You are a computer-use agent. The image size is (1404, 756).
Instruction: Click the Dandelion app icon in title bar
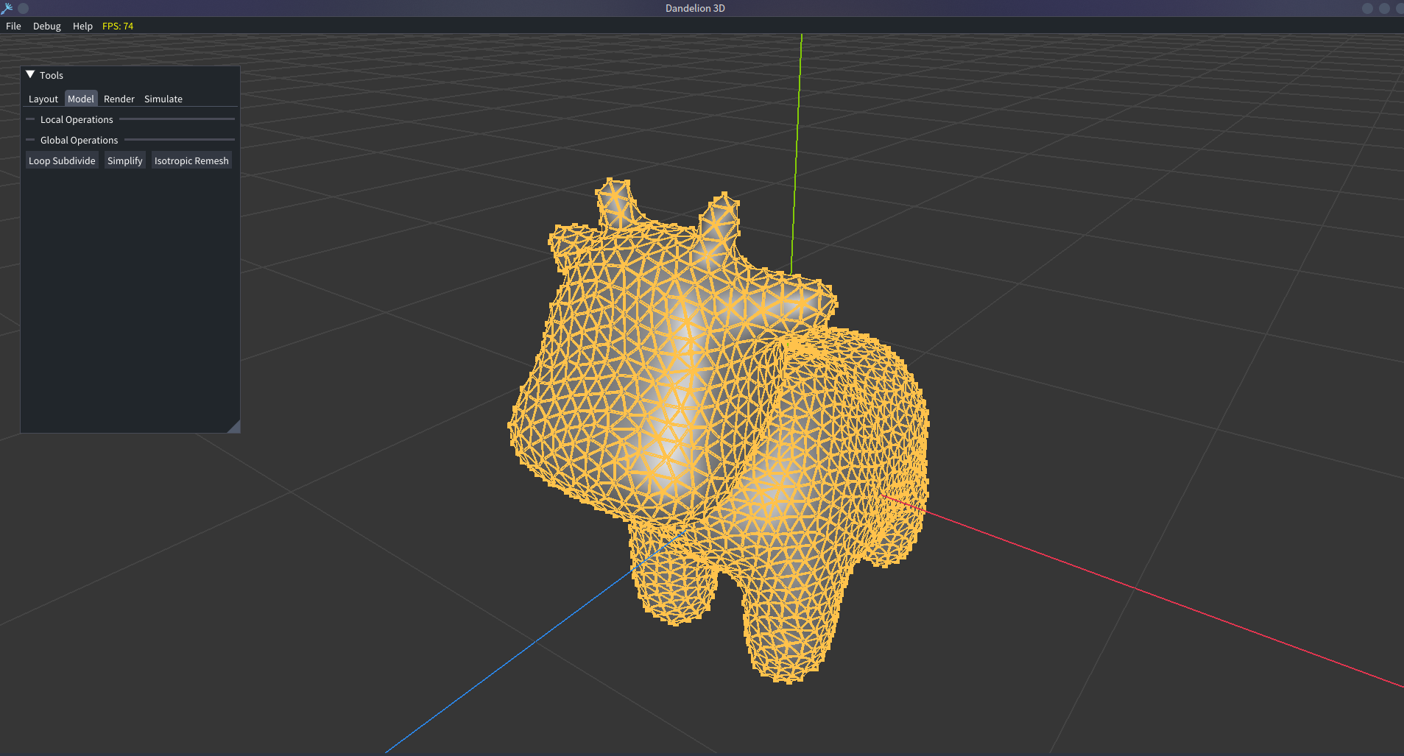click(7, 8)
